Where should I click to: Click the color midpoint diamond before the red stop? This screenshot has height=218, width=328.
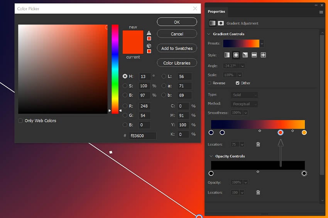pyautogui.click(x=260, y=131)
